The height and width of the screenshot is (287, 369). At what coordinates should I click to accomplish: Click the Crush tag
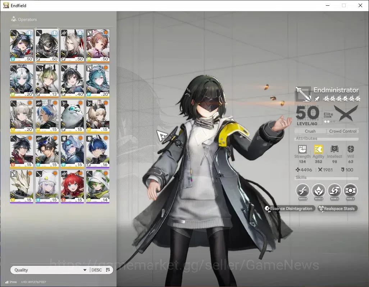310,131
